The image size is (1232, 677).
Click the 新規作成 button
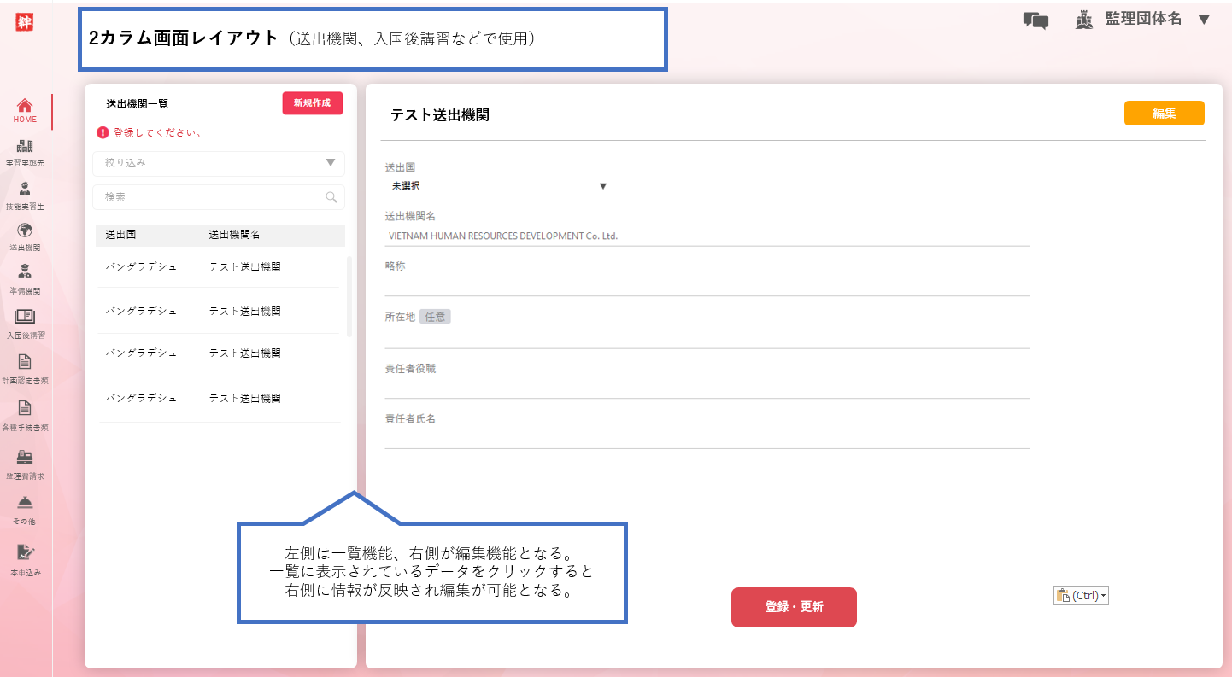point(312,103)
